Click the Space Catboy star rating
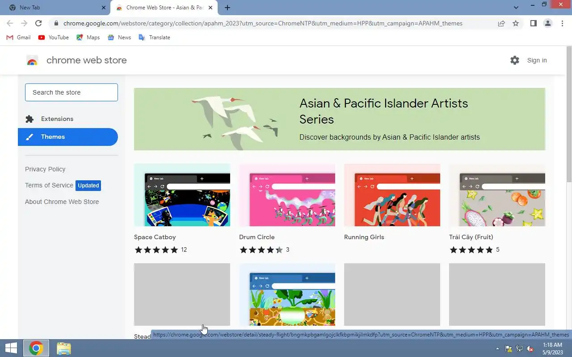Screen dimensions: 572x357 [156, 250]
